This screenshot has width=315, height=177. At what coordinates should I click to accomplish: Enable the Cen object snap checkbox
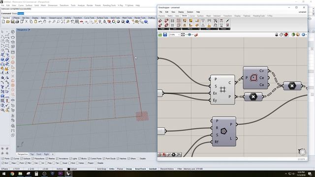(33, 163)
